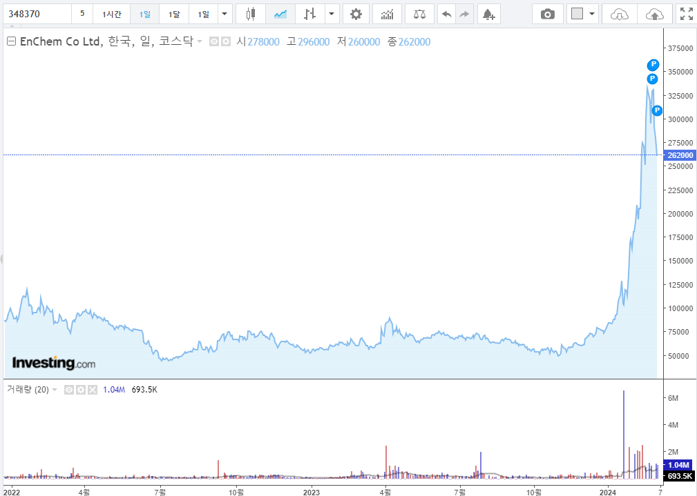
Task: Click the 1.04M volume axis label
Action: [x=678, y=465]
